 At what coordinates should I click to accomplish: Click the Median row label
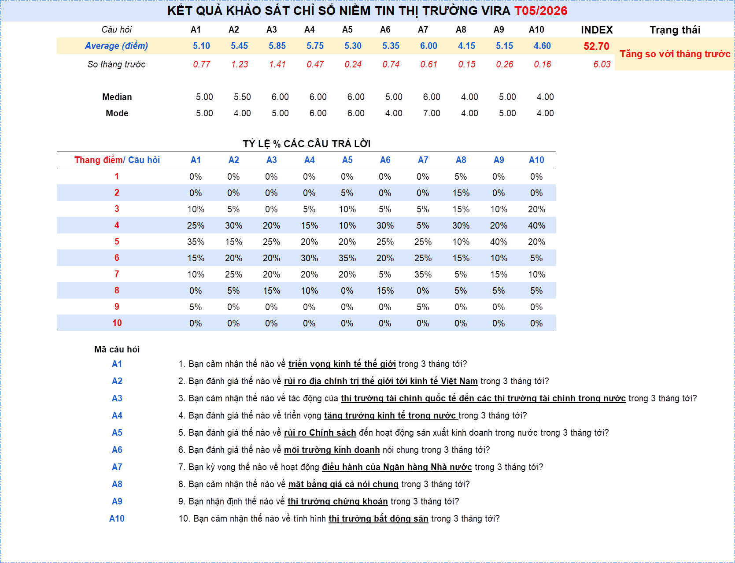117,97
